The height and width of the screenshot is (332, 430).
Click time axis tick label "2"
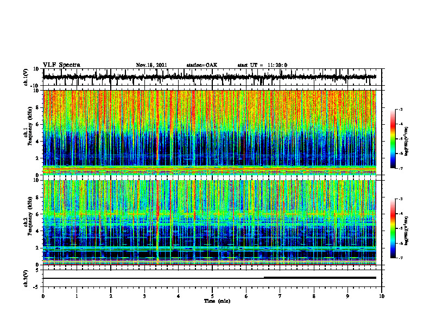(x=111, y=296)
